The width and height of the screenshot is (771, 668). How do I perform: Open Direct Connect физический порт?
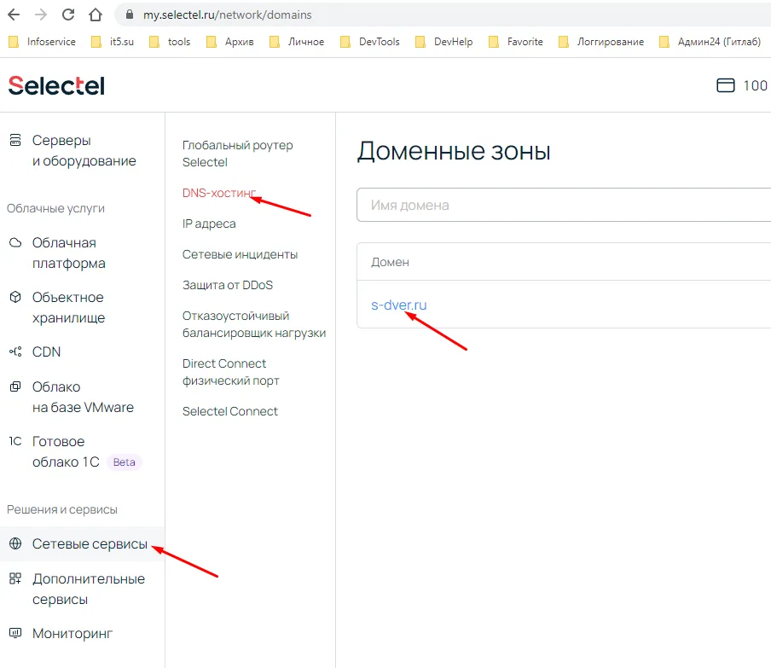(230, 372)
